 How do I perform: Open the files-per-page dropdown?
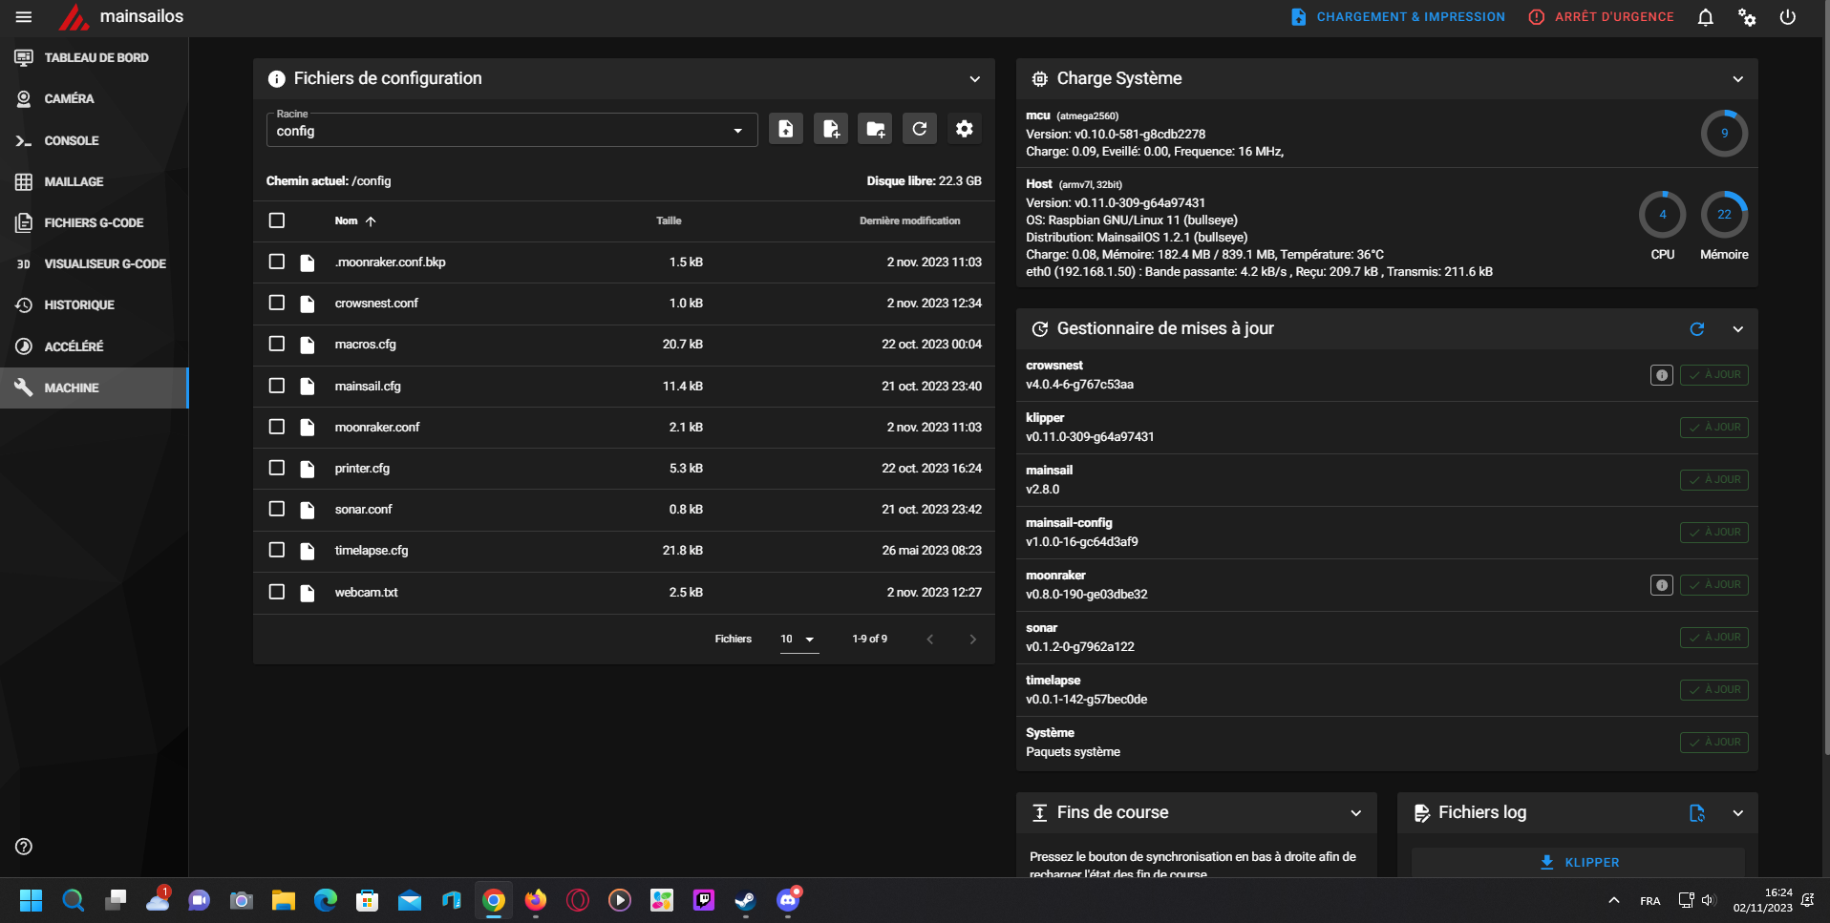point(799,640)
